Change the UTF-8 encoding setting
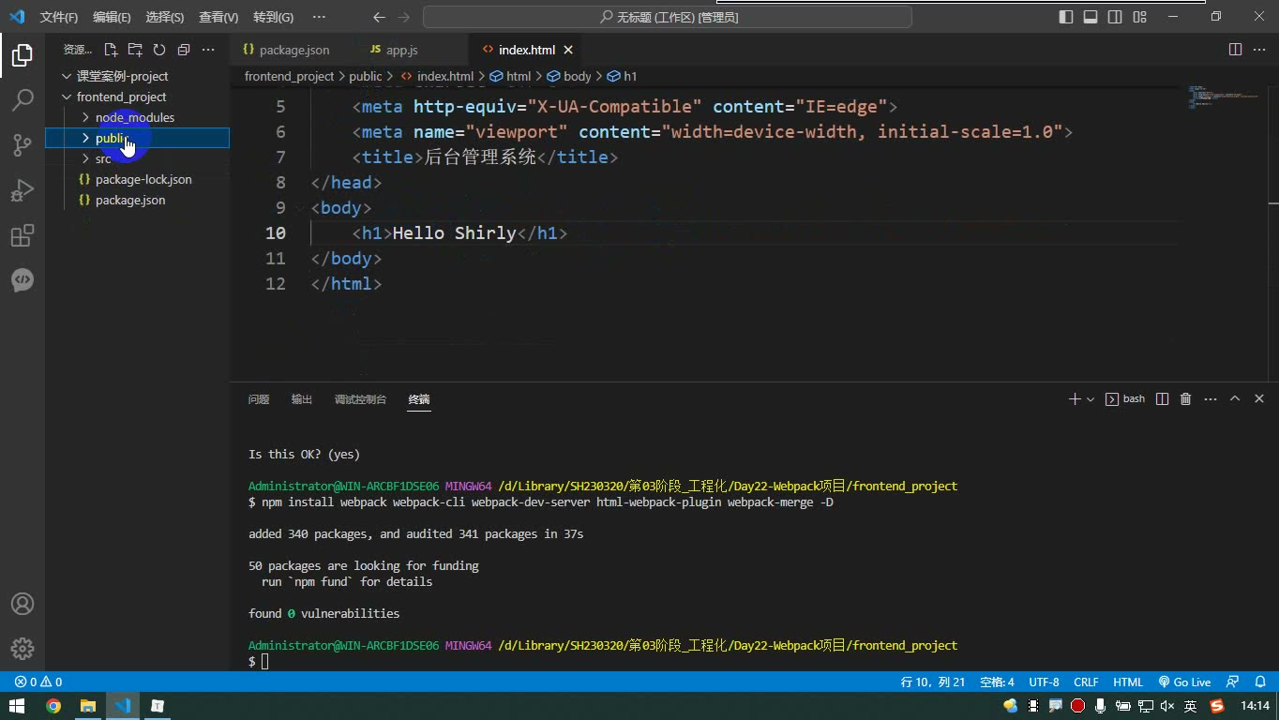This screenshot has width=1279, height=720. coord(1045,682)
